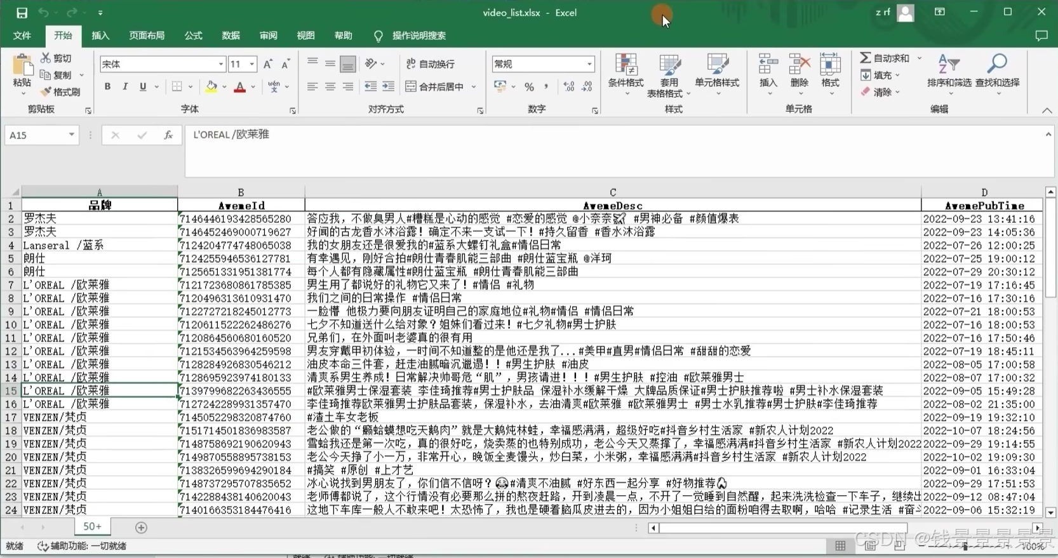This screenshot has width=1058, height=558.
Task: Switch to the Data tab 数据
Action: click(x=231, y=36)
